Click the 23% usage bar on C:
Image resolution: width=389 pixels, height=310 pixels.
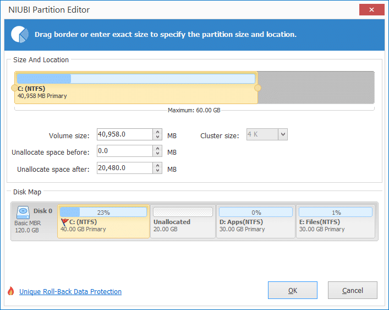click(x=103, y=212)
